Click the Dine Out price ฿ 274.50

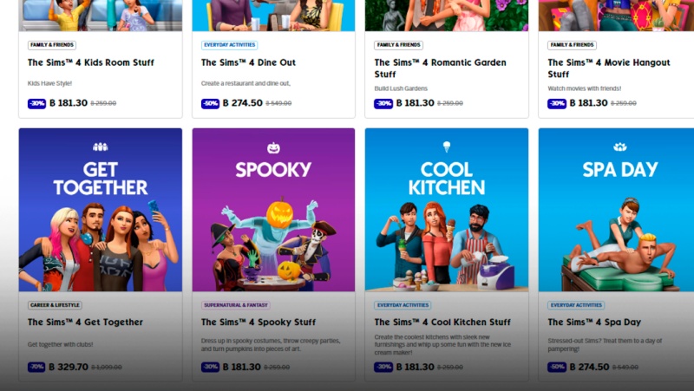[243, 103]
